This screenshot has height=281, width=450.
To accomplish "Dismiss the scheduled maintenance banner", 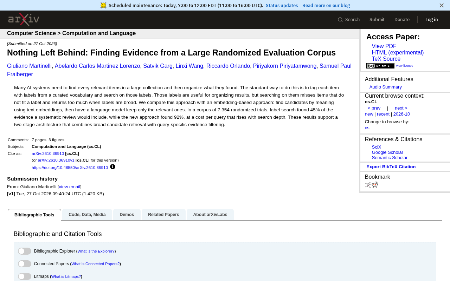I will click(442, 5).
